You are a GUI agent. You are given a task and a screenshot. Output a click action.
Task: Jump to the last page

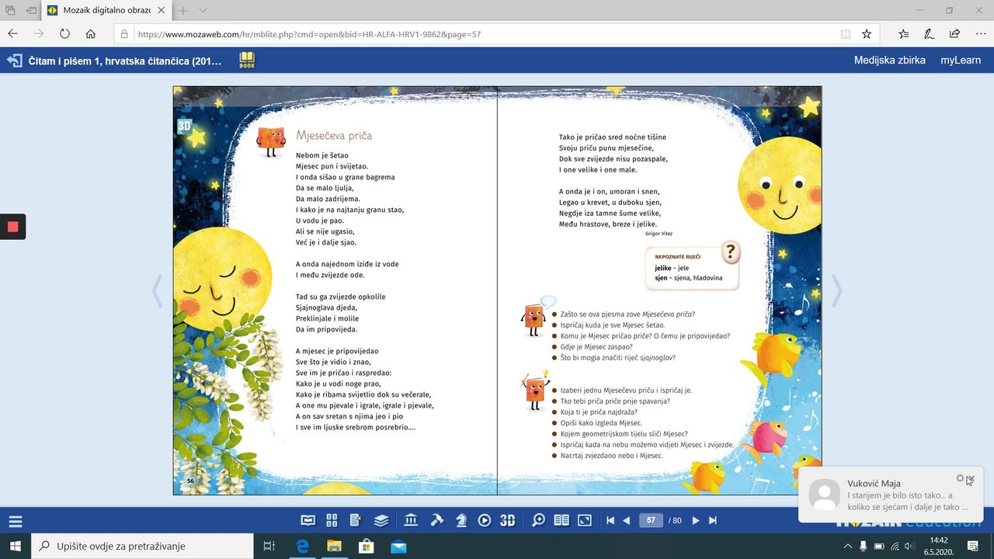pos(713,520)
